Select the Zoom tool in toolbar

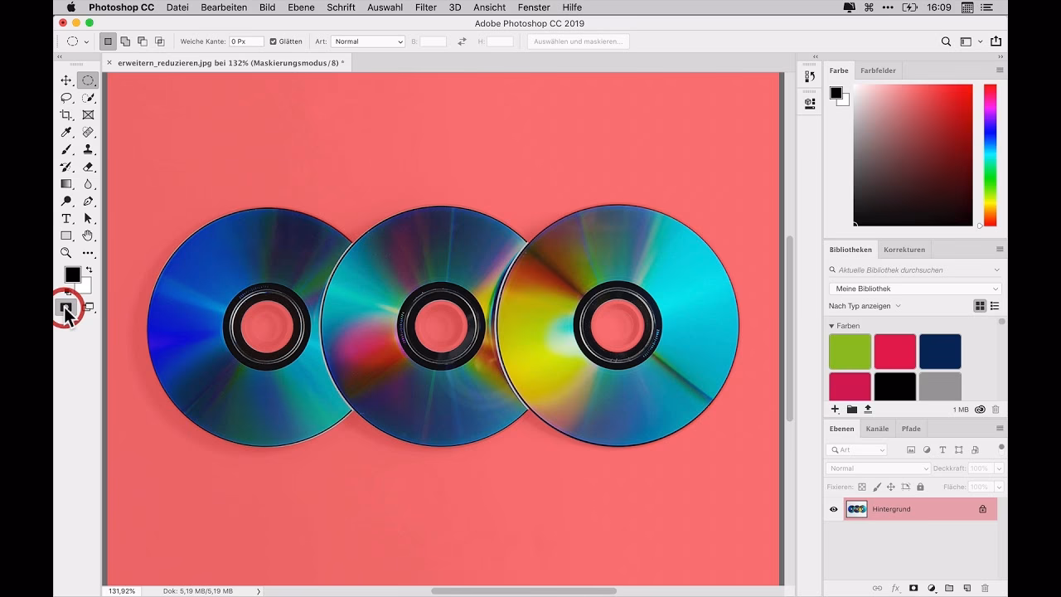pyautogui.click(x=66, y=253)
